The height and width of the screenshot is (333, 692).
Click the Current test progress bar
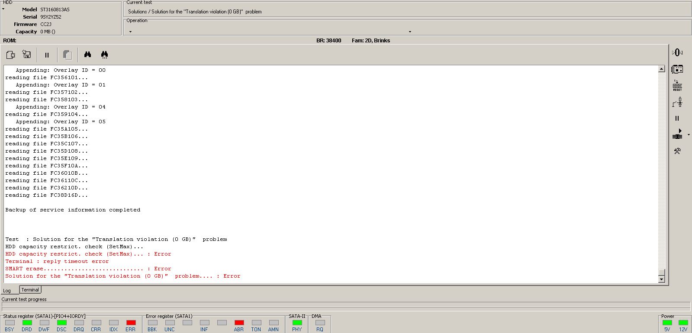click(346, 305)
